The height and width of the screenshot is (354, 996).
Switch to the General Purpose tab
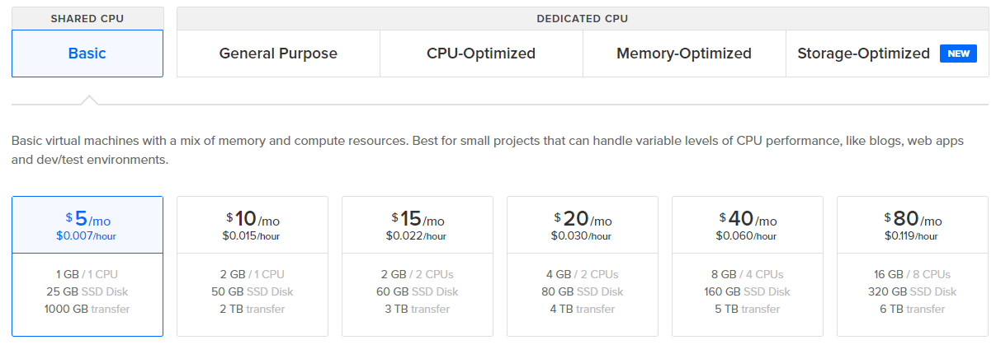click(x=278, y=54)
